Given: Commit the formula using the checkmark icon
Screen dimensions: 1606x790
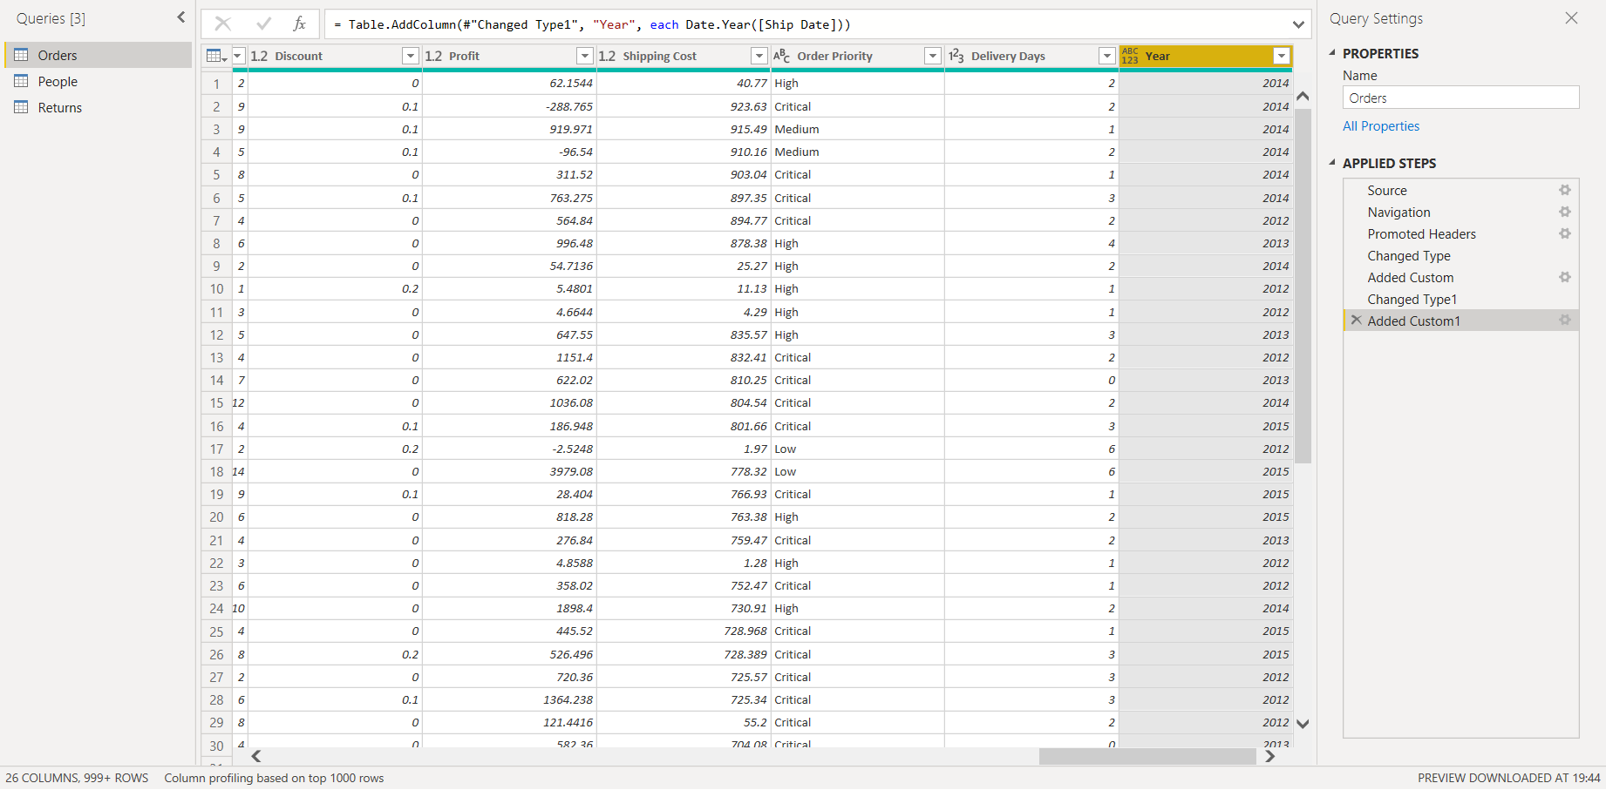Looking at the screenshot, I should [x=263, y=24].
